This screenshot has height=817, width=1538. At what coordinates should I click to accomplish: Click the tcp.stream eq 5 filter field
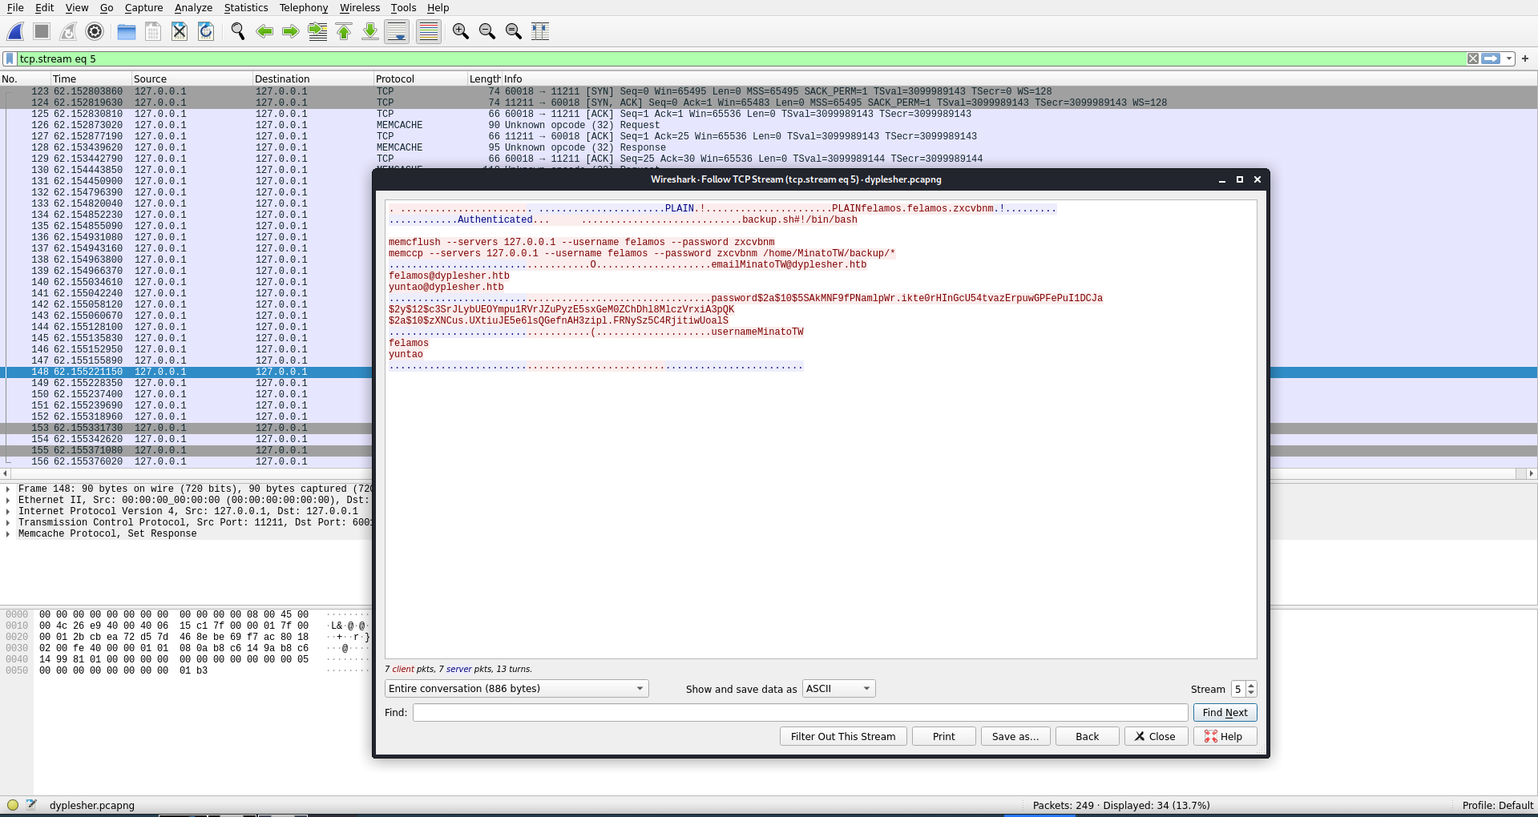pyautogui.click(x=741, y=58)
